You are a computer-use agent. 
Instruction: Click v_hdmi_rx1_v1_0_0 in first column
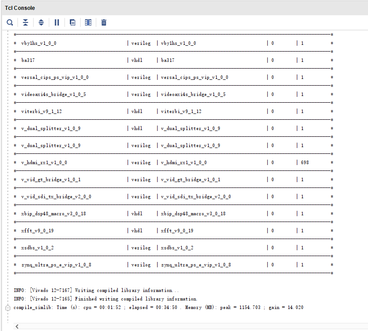[44, 162]
